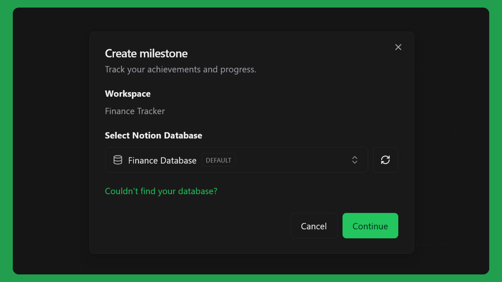The height and width of the screenshot is (282, 502).
Task: Click the database stack icon
Action: click(118, 160)
